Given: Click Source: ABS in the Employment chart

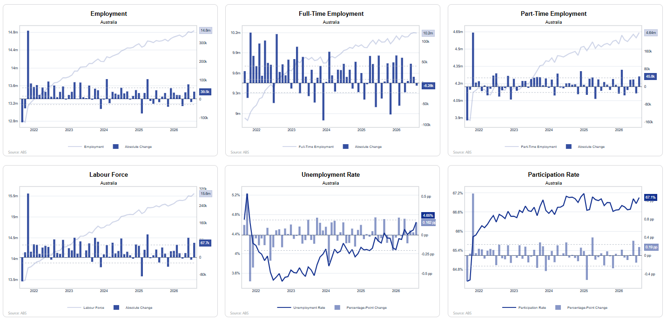Looking at the screenshot, I should (18, 152).
